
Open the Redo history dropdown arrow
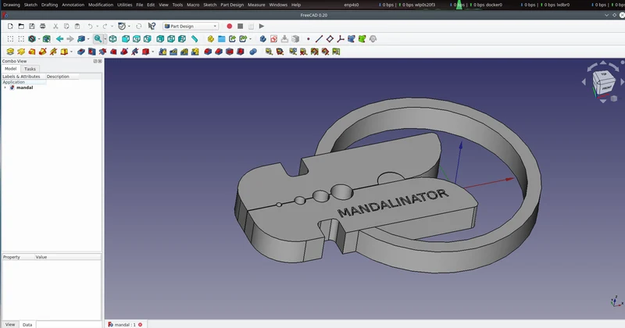tap(112, 27)
